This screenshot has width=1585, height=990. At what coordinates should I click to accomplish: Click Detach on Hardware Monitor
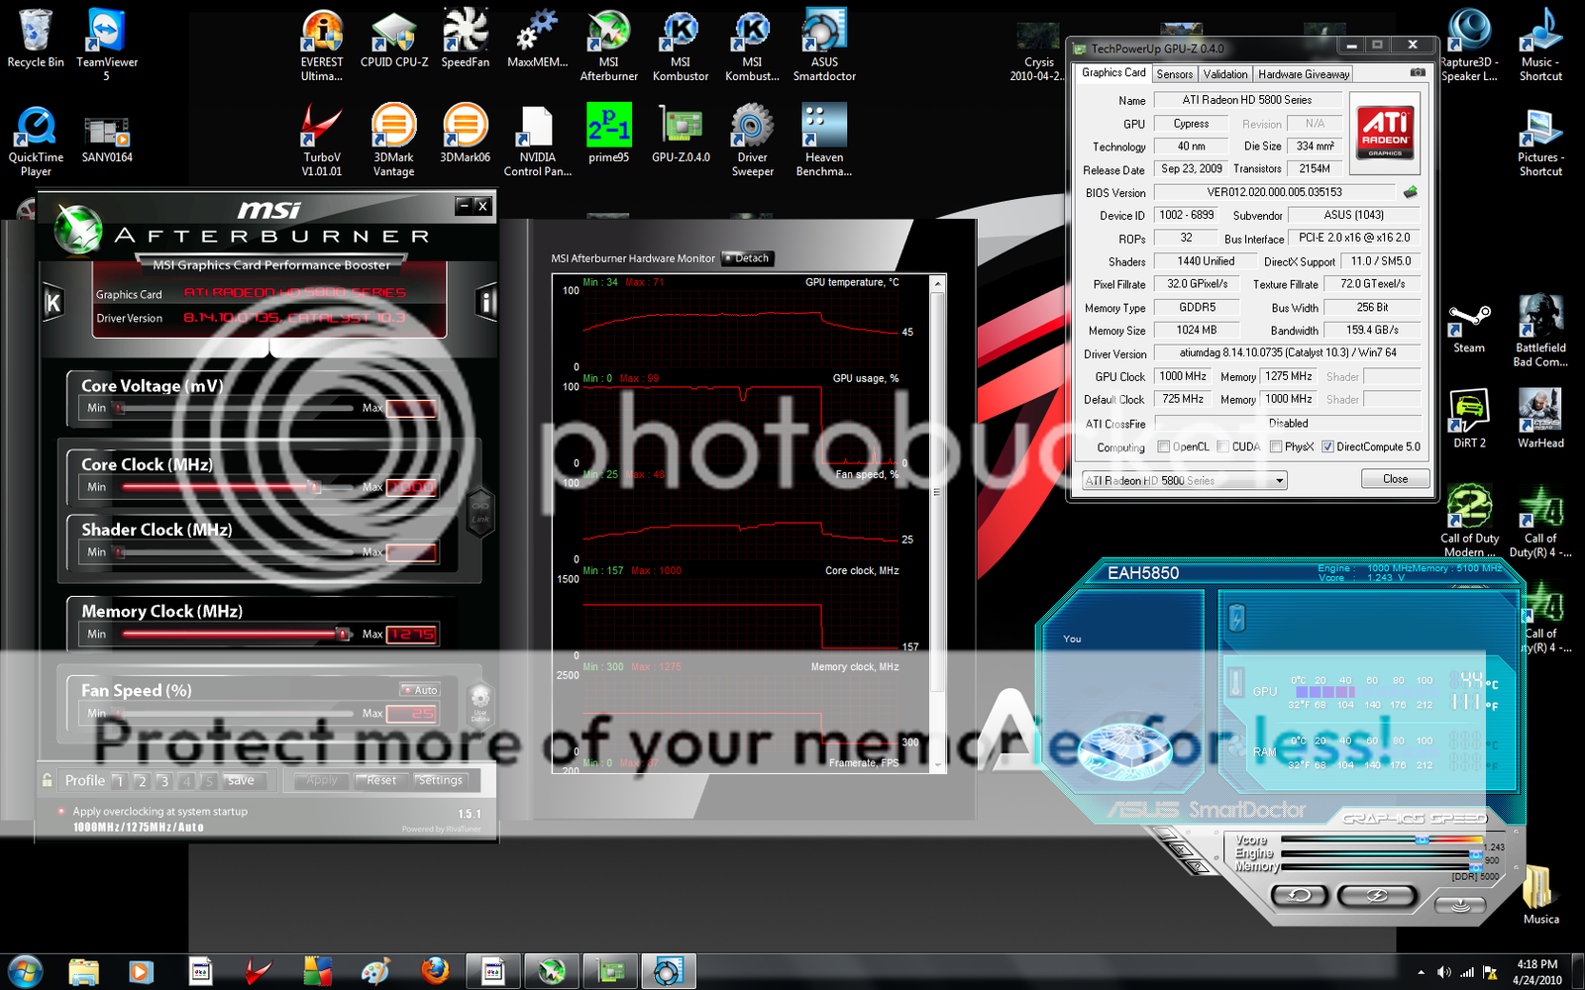[x=746, y=258]
